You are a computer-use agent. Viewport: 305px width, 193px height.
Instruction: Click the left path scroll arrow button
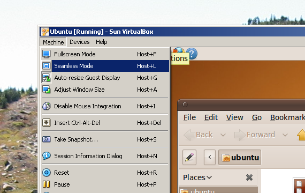(210, 157)
